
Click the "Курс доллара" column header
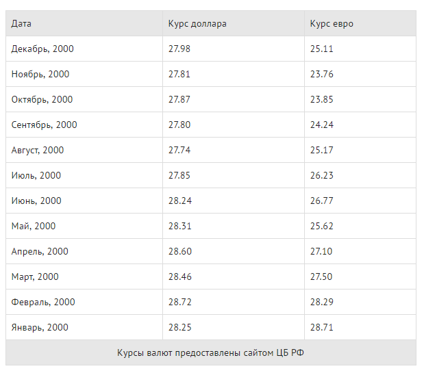(x=197, y=24)
